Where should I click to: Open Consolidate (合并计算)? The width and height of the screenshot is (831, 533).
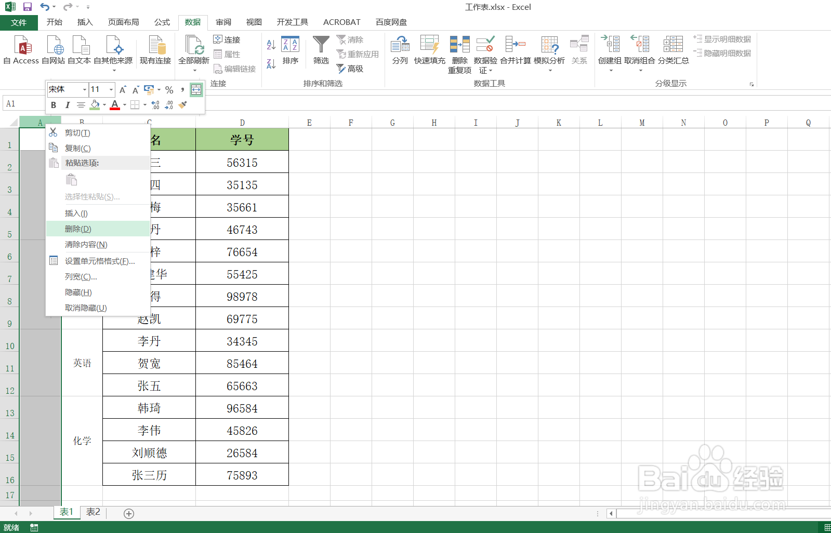516,50
